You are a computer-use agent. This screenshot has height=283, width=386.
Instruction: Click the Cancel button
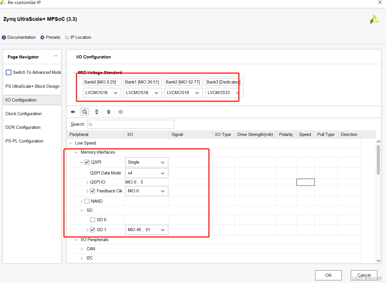click(x=364, y=275)
